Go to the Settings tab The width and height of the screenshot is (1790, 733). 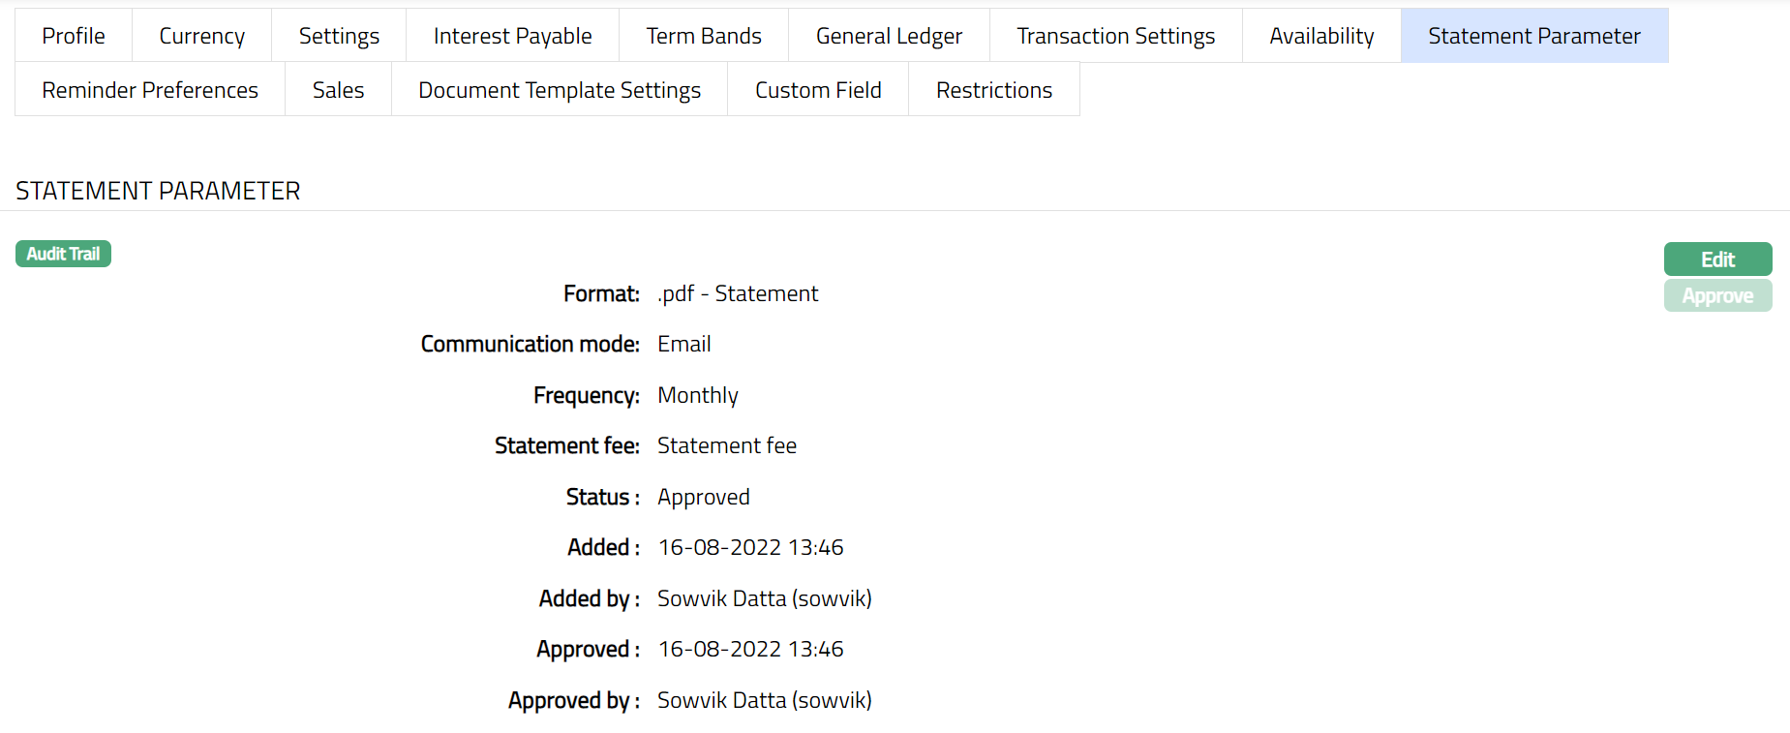[339, 36]
